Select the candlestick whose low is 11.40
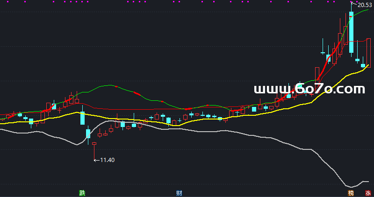Screen dimensions: 374x197 (94, 152)
